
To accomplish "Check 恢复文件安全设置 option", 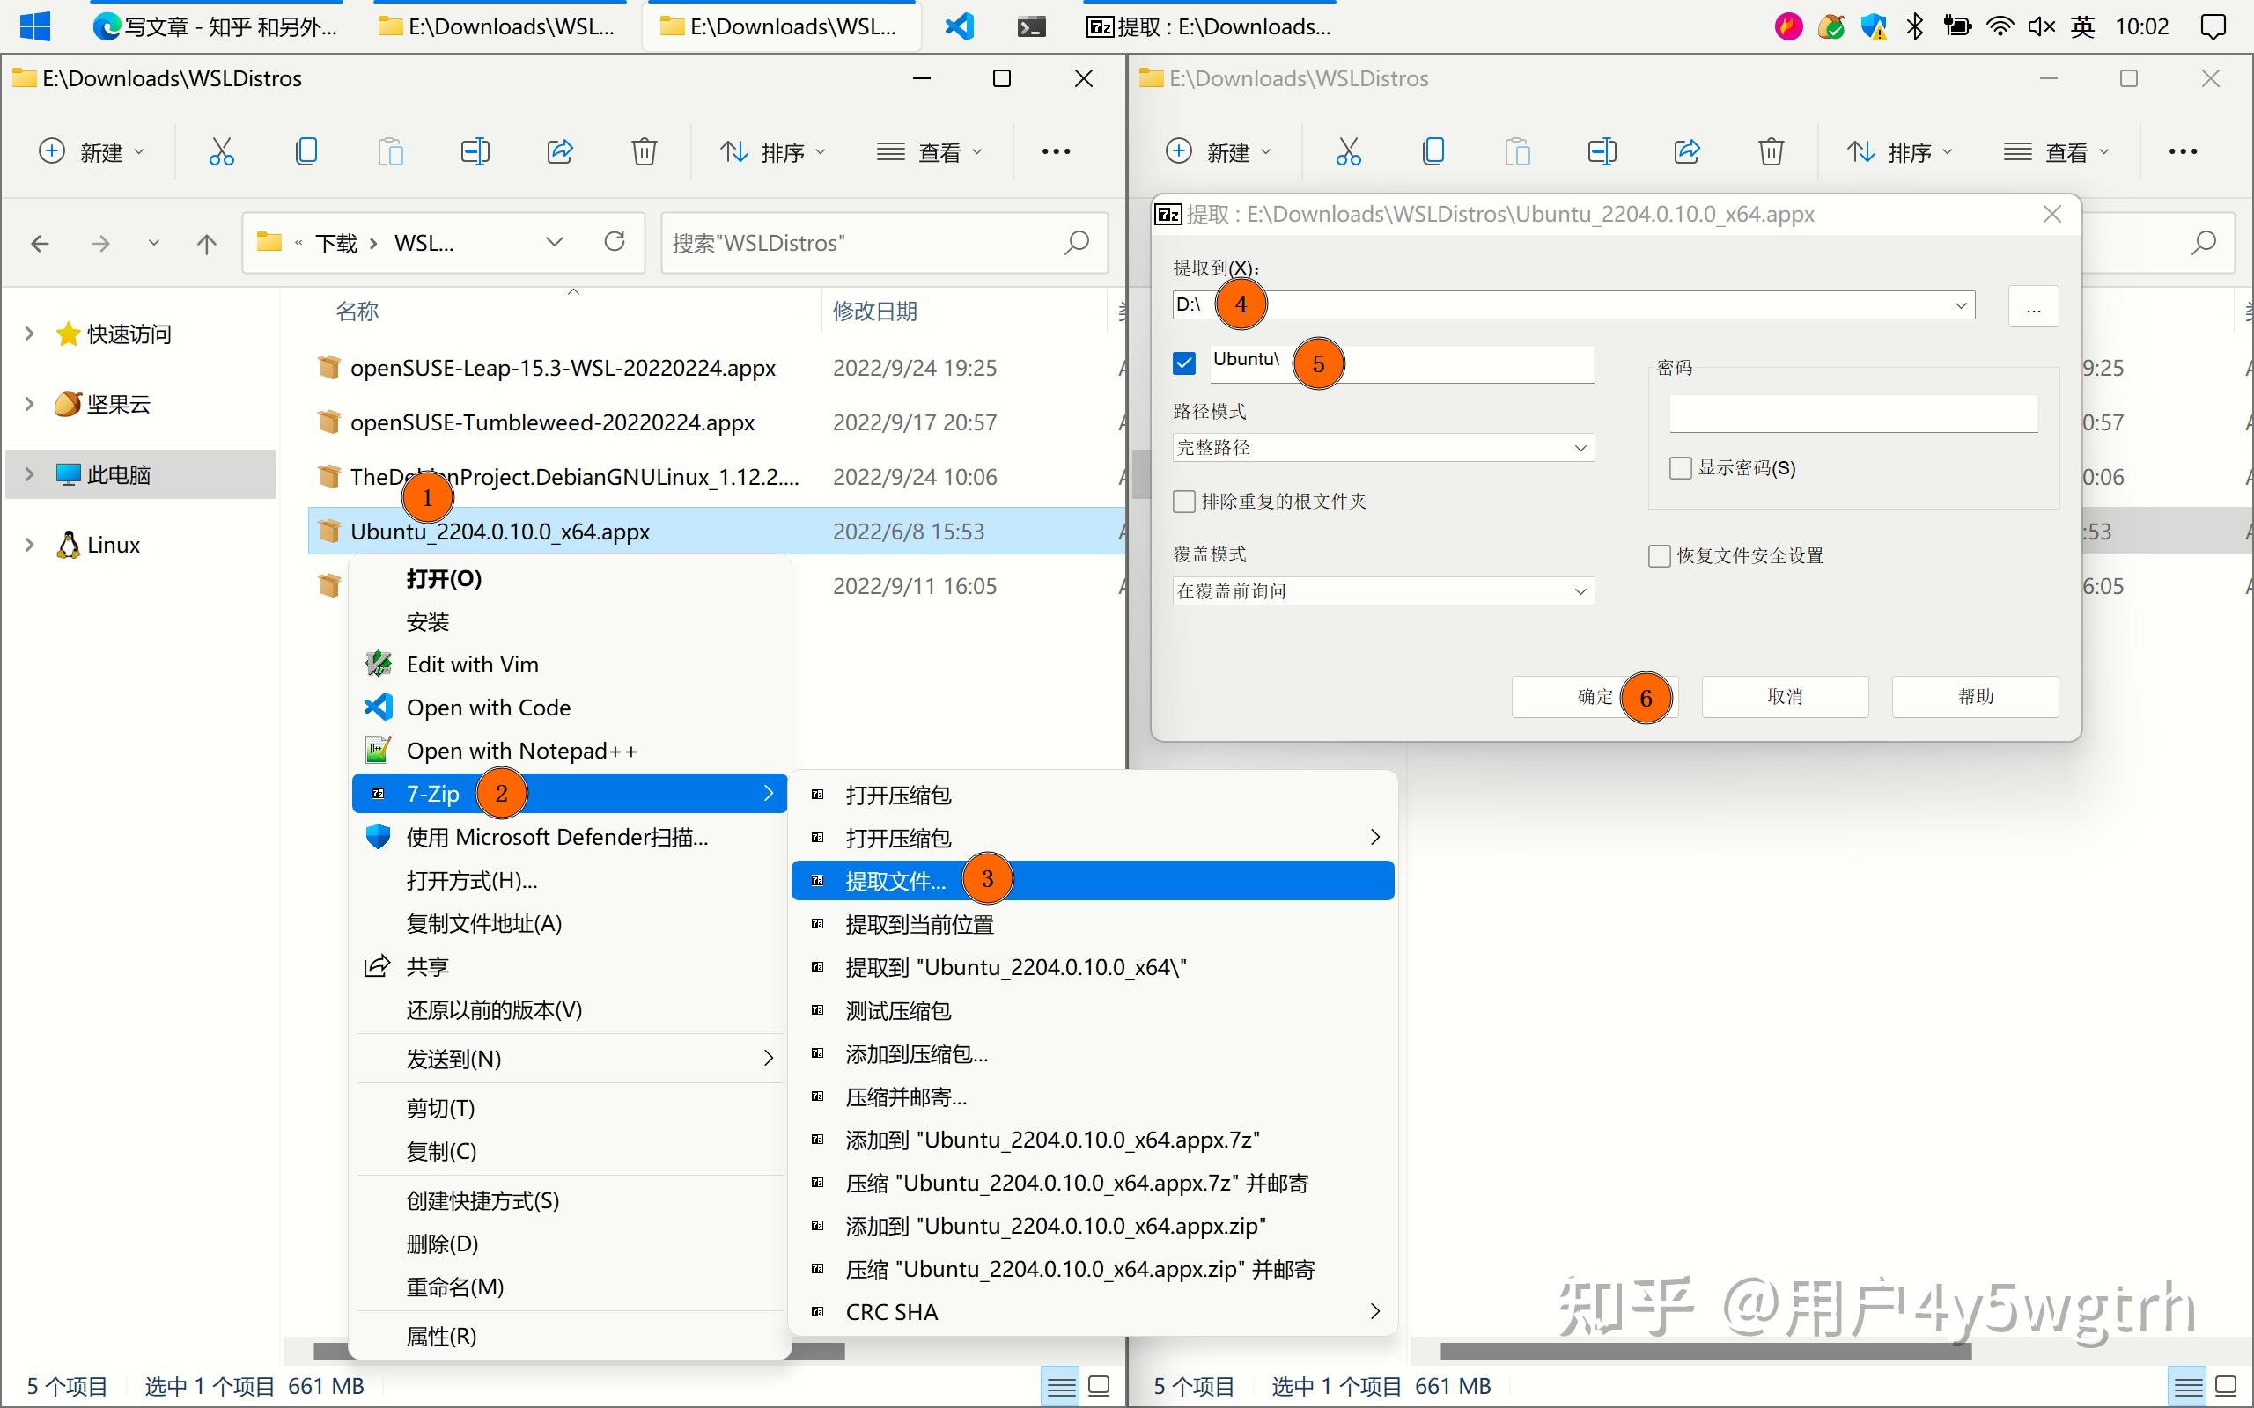I will pos(1659,556).
